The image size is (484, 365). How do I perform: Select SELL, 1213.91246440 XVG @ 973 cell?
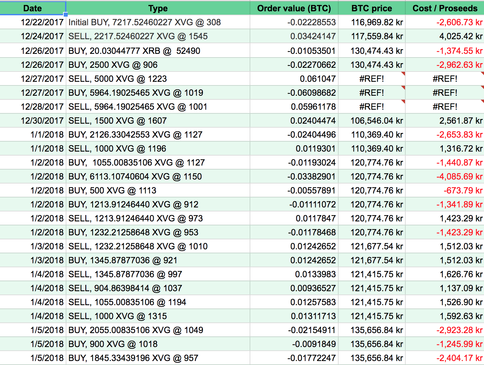tap(158, 218)
